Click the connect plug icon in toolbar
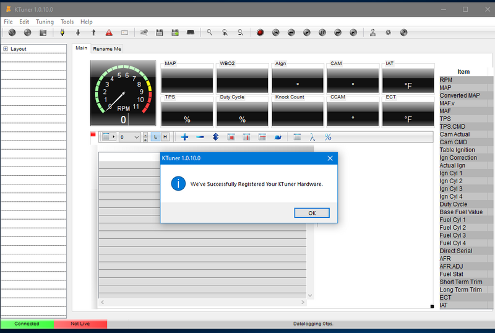Viewport: 495px width, 333px height. pyautogui.click(x=61, y=32)
